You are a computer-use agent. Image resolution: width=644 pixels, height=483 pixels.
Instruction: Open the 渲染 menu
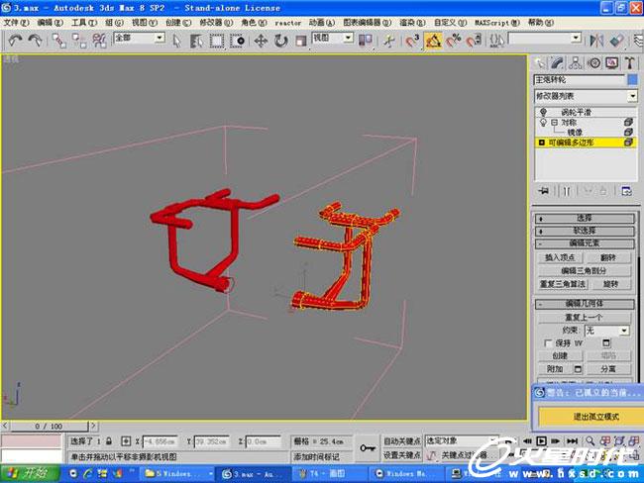point(412,22)
